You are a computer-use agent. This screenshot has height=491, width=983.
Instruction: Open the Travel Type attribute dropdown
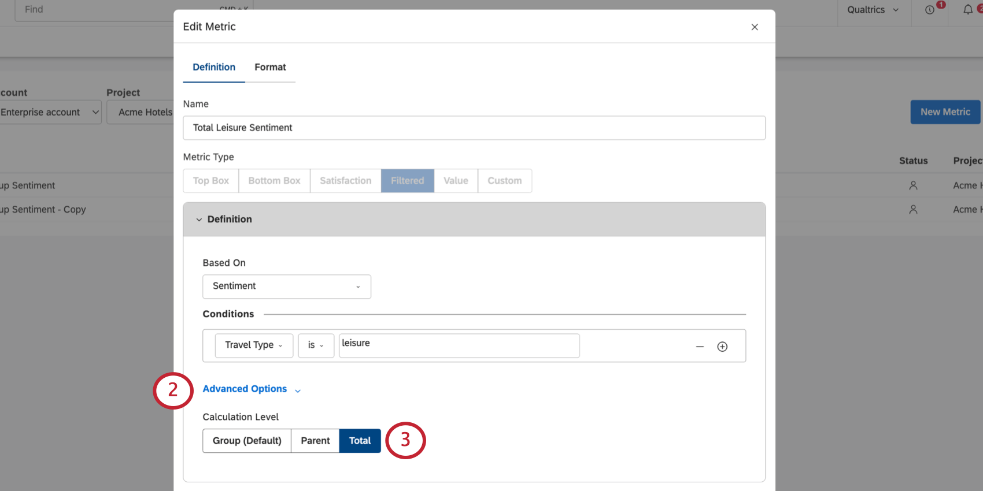(254, 345)
